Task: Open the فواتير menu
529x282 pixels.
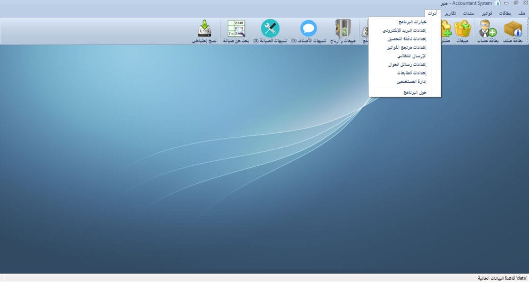Action: 485,13
